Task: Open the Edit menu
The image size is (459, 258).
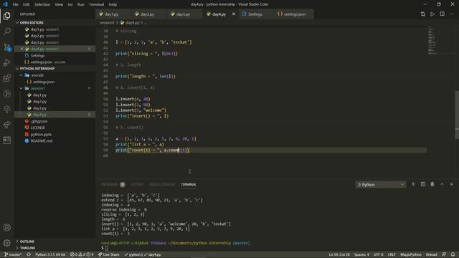Action: [x=27, y=4]
